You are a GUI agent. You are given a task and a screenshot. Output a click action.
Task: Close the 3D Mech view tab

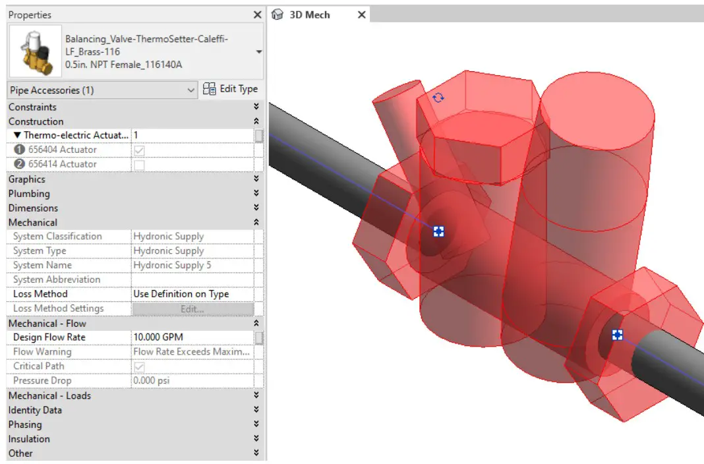click(x=361, y=14)
